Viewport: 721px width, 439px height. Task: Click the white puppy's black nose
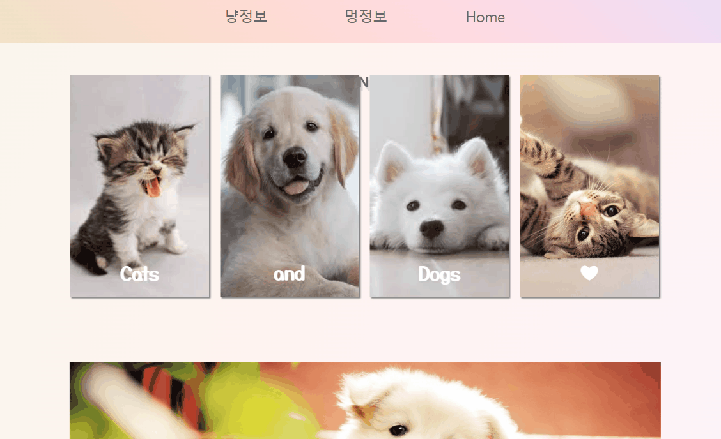[x=432, y=228]
